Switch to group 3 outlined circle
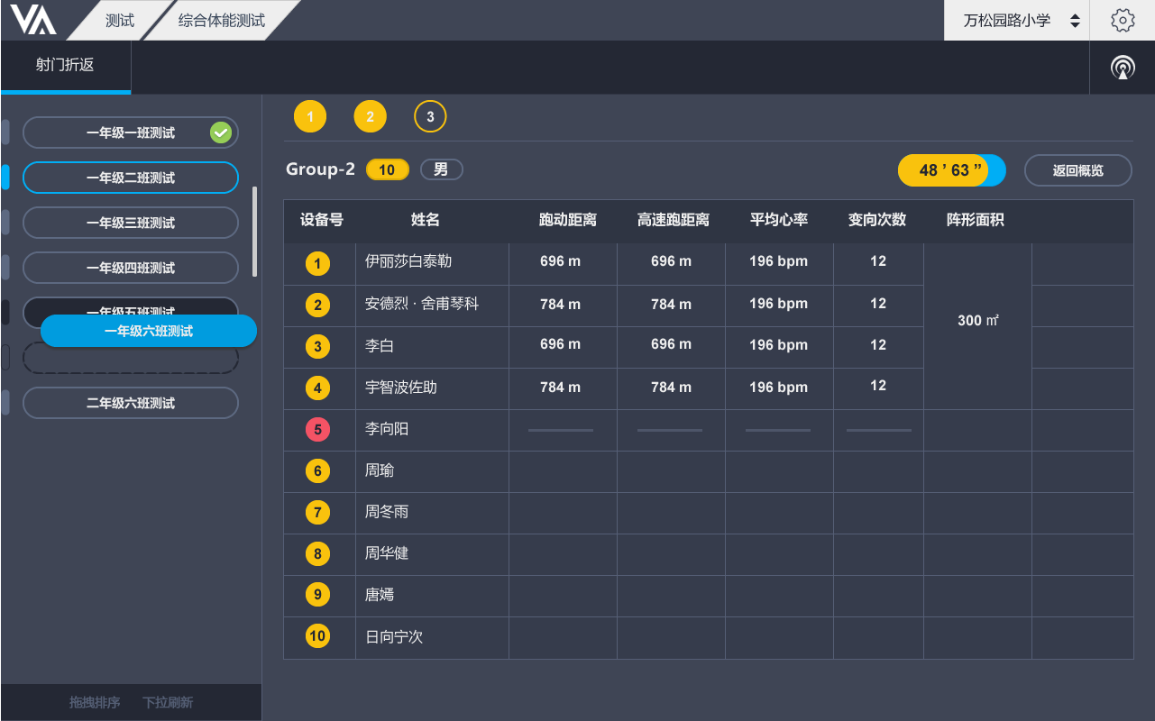Viewport: 1155px width, 721px height. pyautogui.click(x=430, y=116)
